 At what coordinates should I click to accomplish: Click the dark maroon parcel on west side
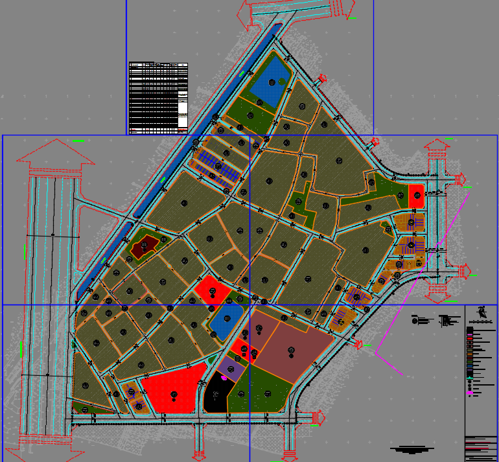pos(145,245)
